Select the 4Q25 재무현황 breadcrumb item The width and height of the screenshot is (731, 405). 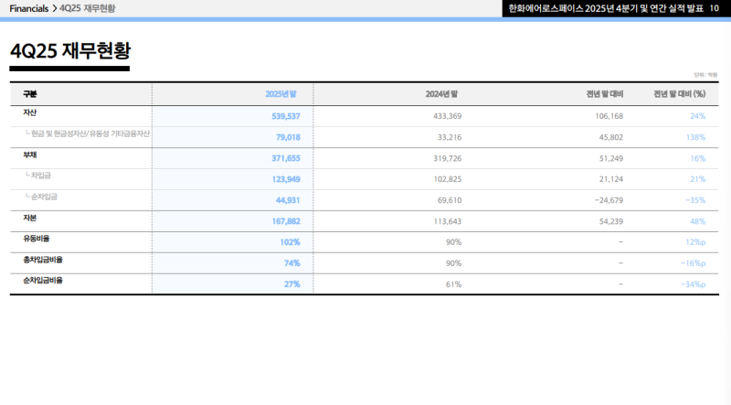[88, 7]
